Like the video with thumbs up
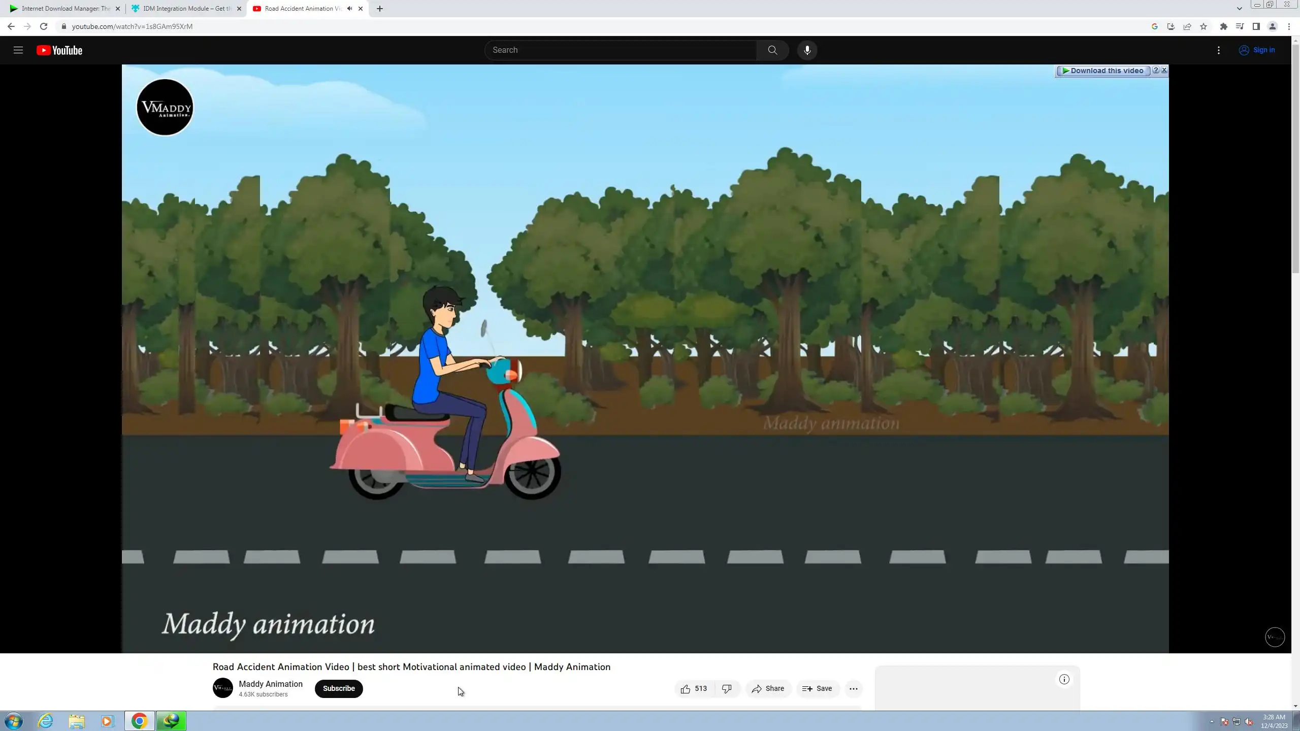 click(x=686, y=689)
